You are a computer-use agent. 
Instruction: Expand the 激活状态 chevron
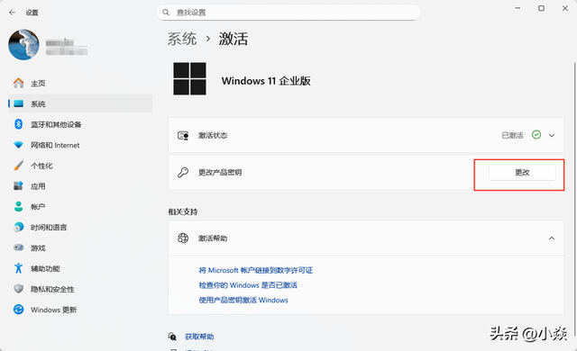pyautogui.click(x=552, y=136)
